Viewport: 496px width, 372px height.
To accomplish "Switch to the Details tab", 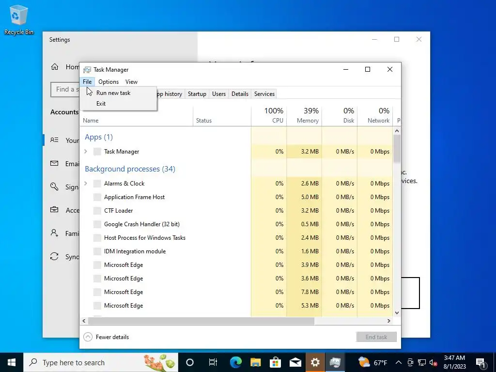I will tap(240, 94).
